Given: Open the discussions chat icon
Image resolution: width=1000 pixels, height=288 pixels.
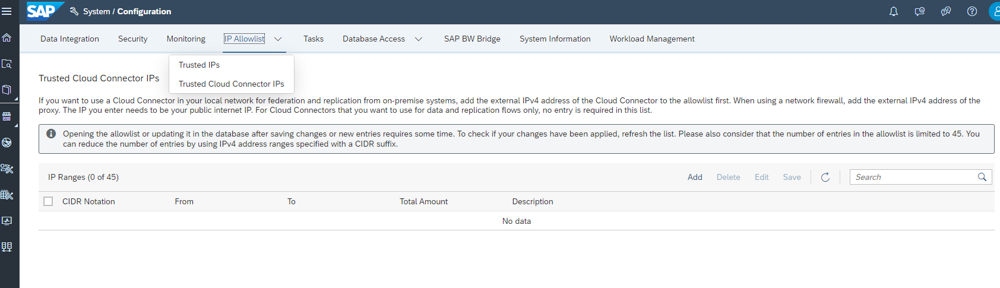Looking at the screenshot, I should pyautogui.click(x=946, y=11).
